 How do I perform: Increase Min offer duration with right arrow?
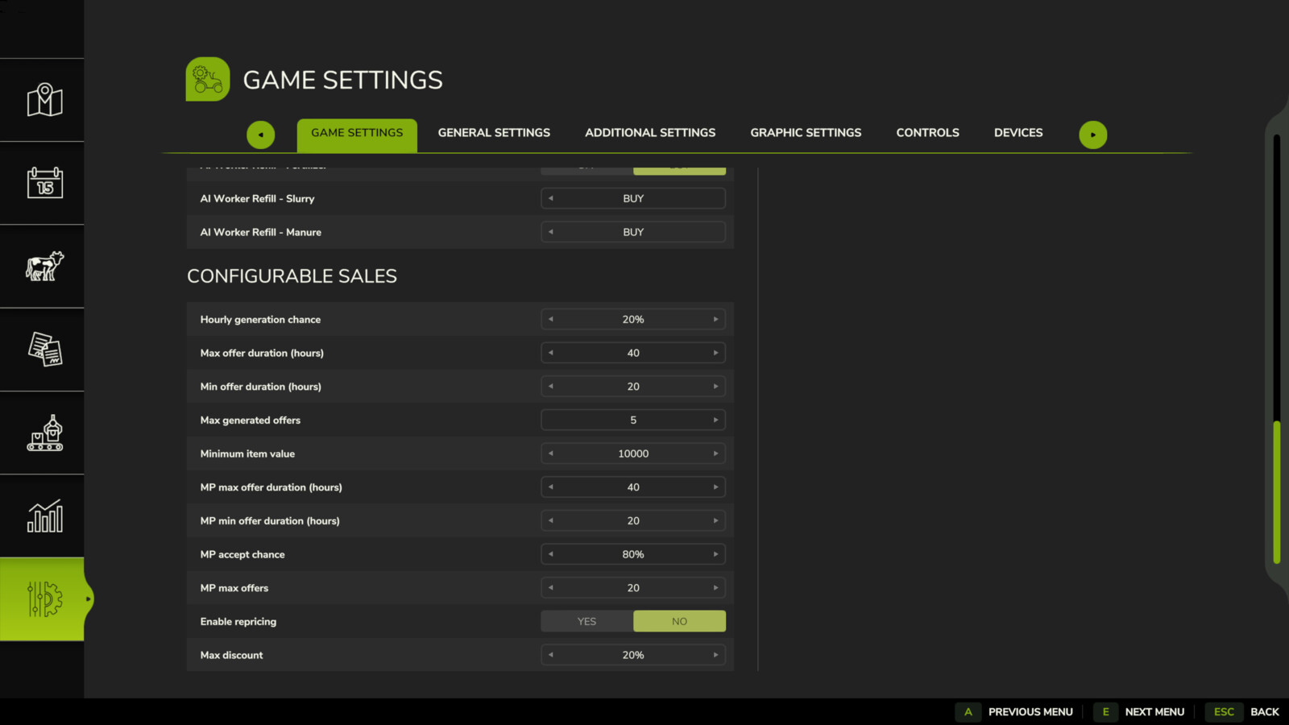click(x=715, y=387)
